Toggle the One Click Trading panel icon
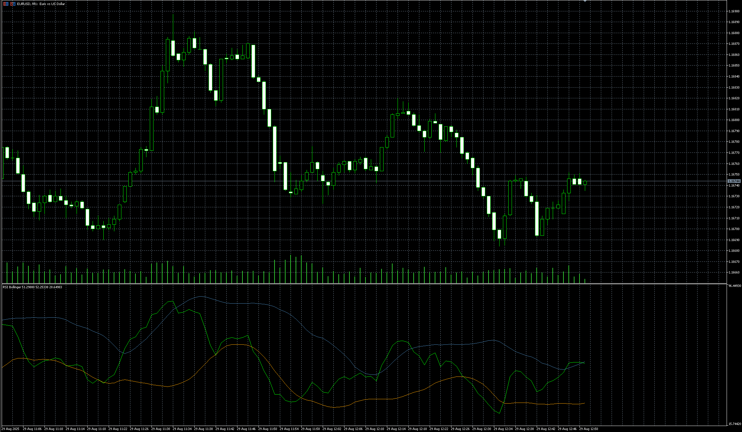Viewport: 742px width, 432px height. click(x=13, y=4)
